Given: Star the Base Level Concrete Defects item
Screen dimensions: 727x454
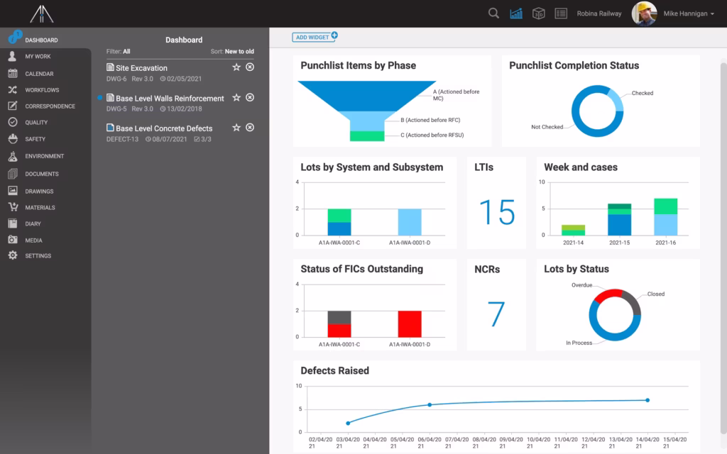Looking at the screenshot, I should tap(236, 128).
